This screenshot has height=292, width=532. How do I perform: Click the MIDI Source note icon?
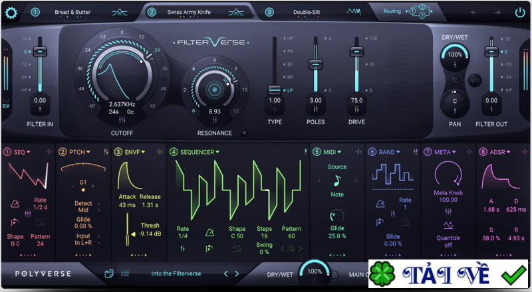[x=337, y=181]
